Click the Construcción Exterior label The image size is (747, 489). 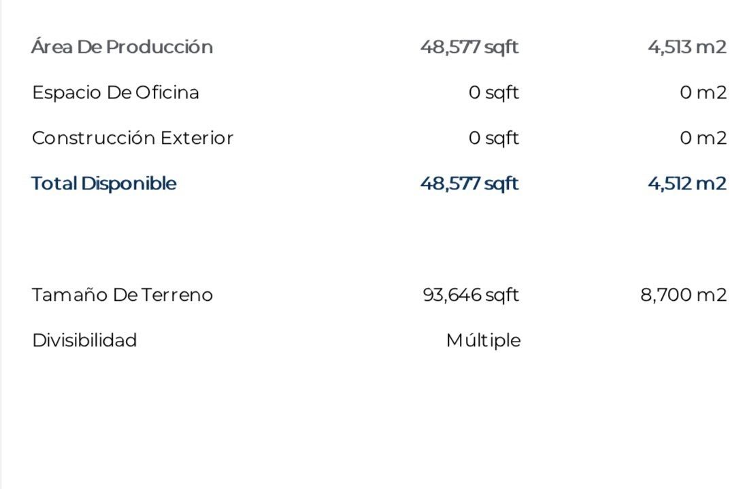132,138
